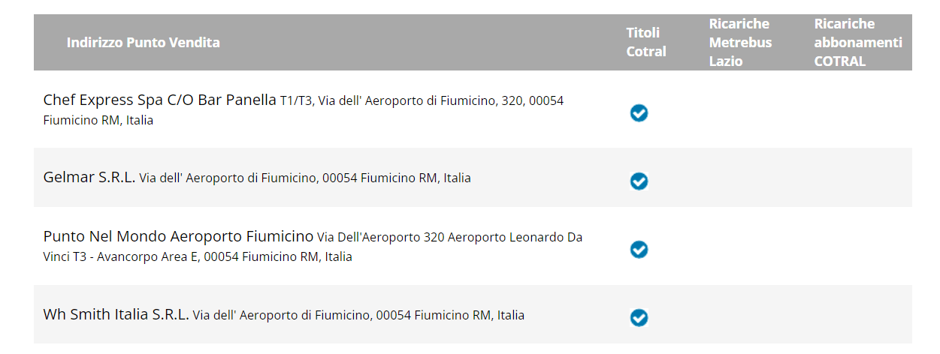Click the Ricariche abbonamenti COTRAL column header
This screenshot has width=940, height=354.
857,43
